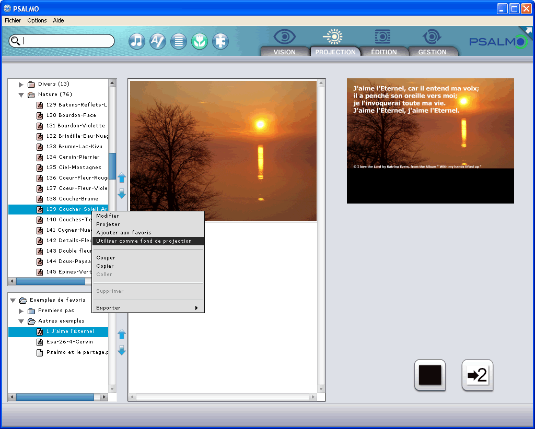
Task: Click the magnifier icon in the search box
Action: coord(15,41)
